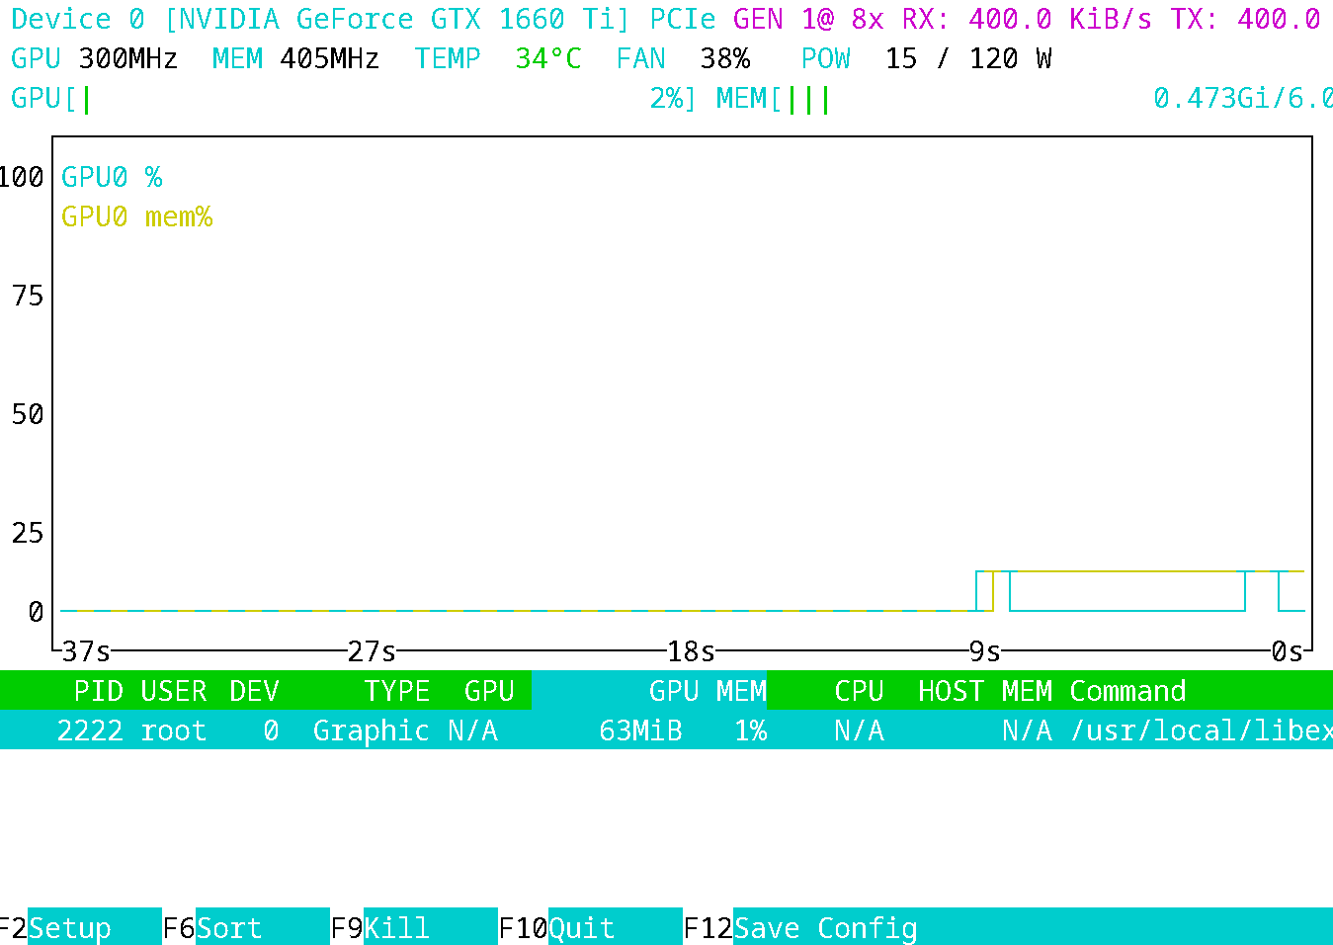The width and height of the screenshot is (1333, 945).
Task: Select the USER column header
Action: [173, 691]
